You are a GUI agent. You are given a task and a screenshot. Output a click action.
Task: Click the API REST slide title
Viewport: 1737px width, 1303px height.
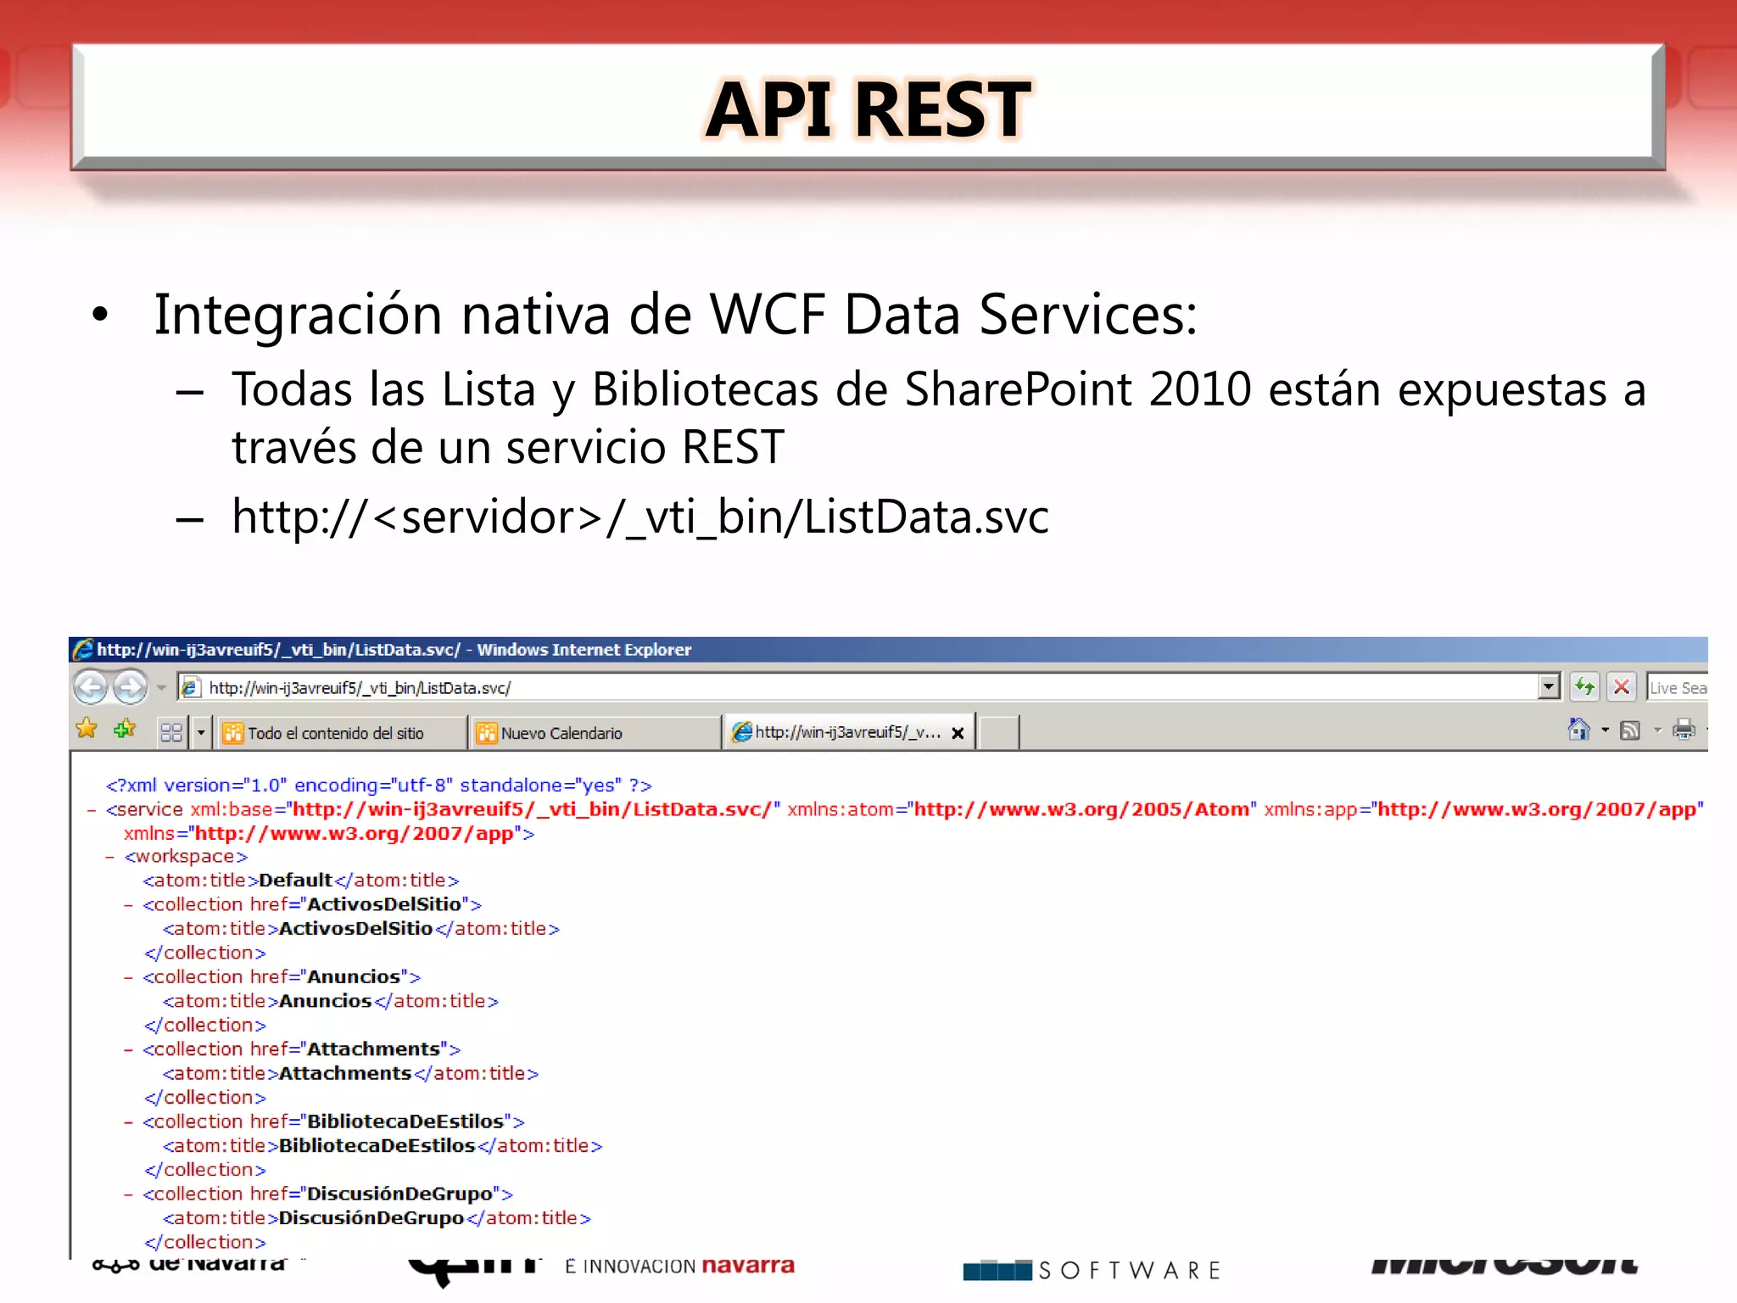(x=868, y=109)
